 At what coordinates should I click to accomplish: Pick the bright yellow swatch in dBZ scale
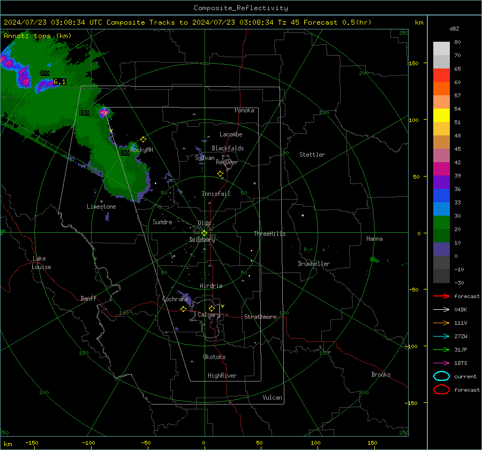441,116
